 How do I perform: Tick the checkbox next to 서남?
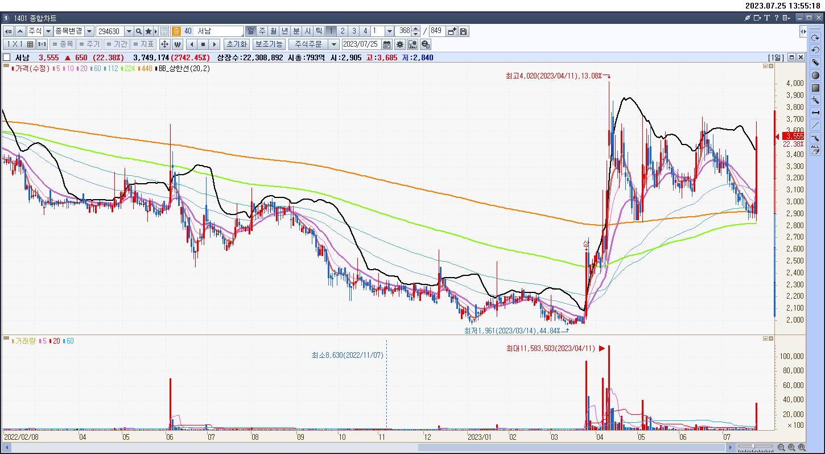point(7,57)
